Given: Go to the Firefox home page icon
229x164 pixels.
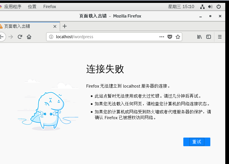Looking at the screenshot, I should click(29, 37).
